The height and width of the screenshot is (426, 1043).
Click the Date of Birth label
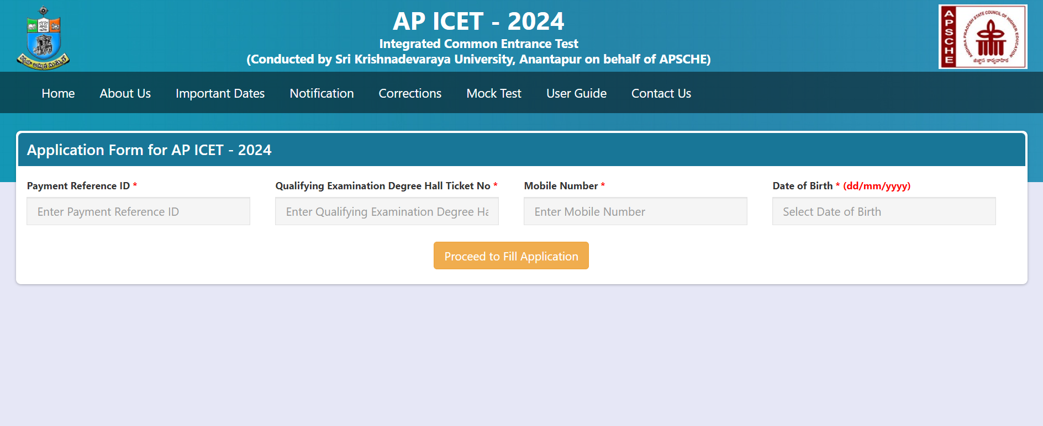point(841,186)
